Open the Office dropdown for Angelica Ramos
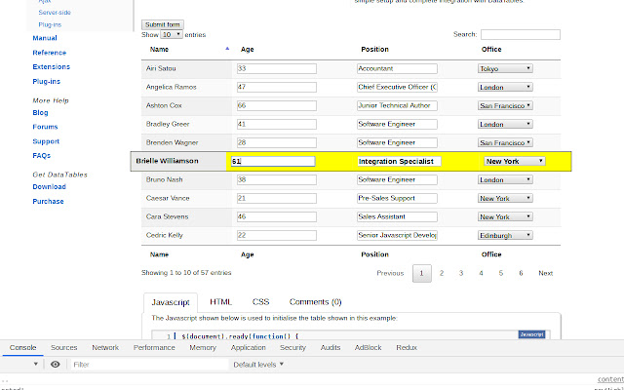Screen dimensions: 624x390 pyautogui.click(x=505, y=87)
